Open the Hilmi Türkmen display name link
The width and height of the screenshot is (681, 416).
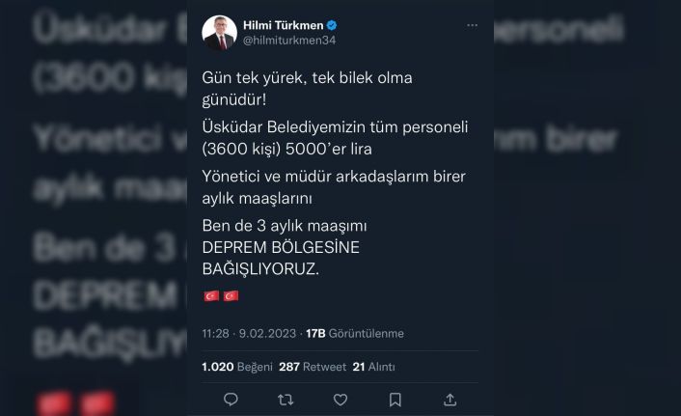[284, 26]
